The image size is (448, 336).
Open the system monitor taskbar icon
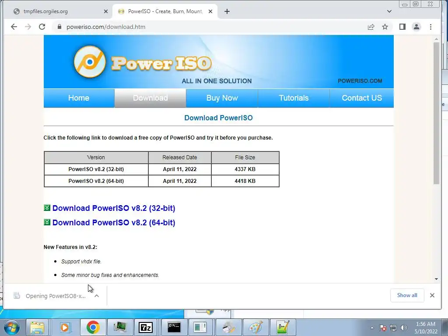pyautogui.click(x=120, y=327)
